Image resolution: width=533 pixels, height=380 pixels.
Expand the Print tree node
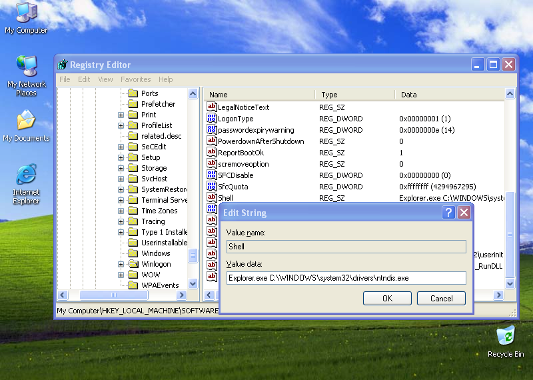(x=121, y=115)
